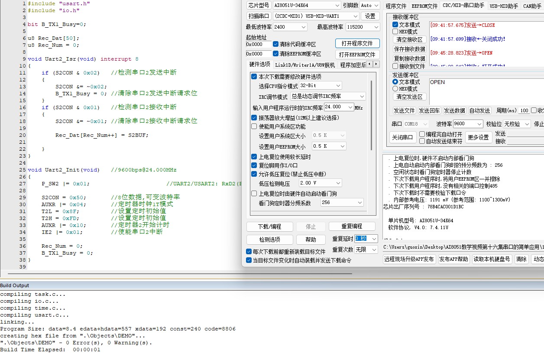Click 保存接收数据 button

409,49
